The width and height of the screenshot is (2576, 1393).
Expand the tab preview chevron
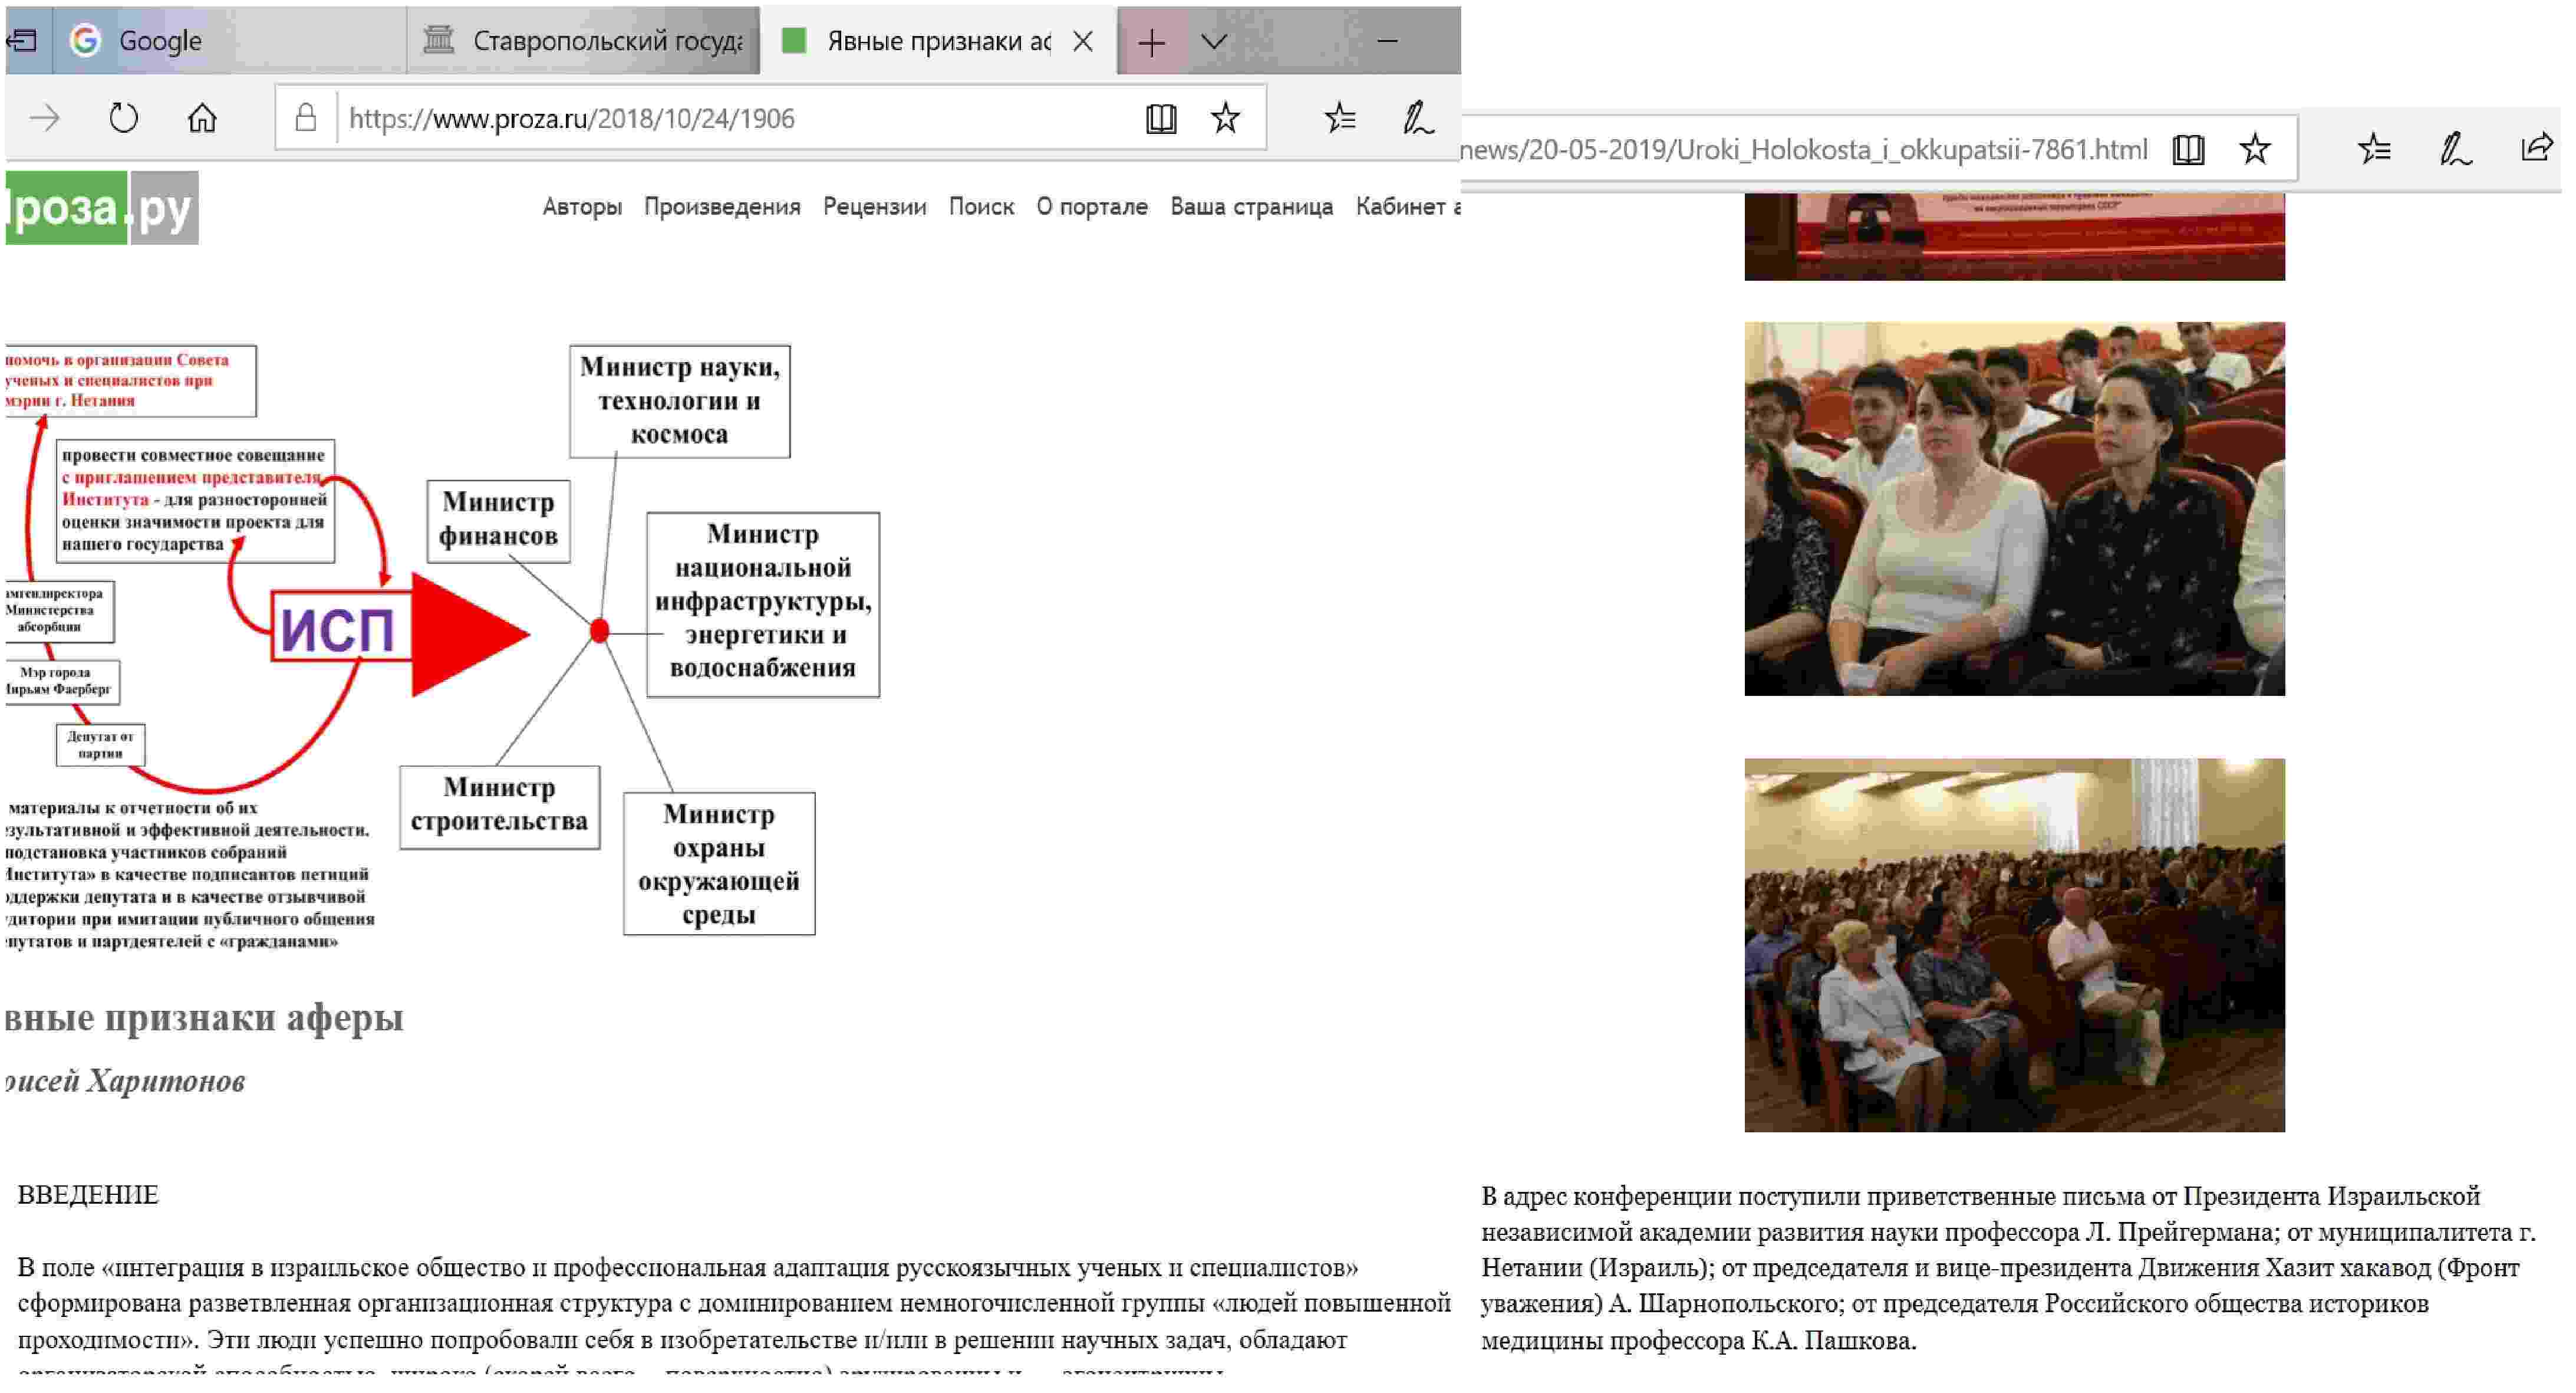[x=1214, y=41]
